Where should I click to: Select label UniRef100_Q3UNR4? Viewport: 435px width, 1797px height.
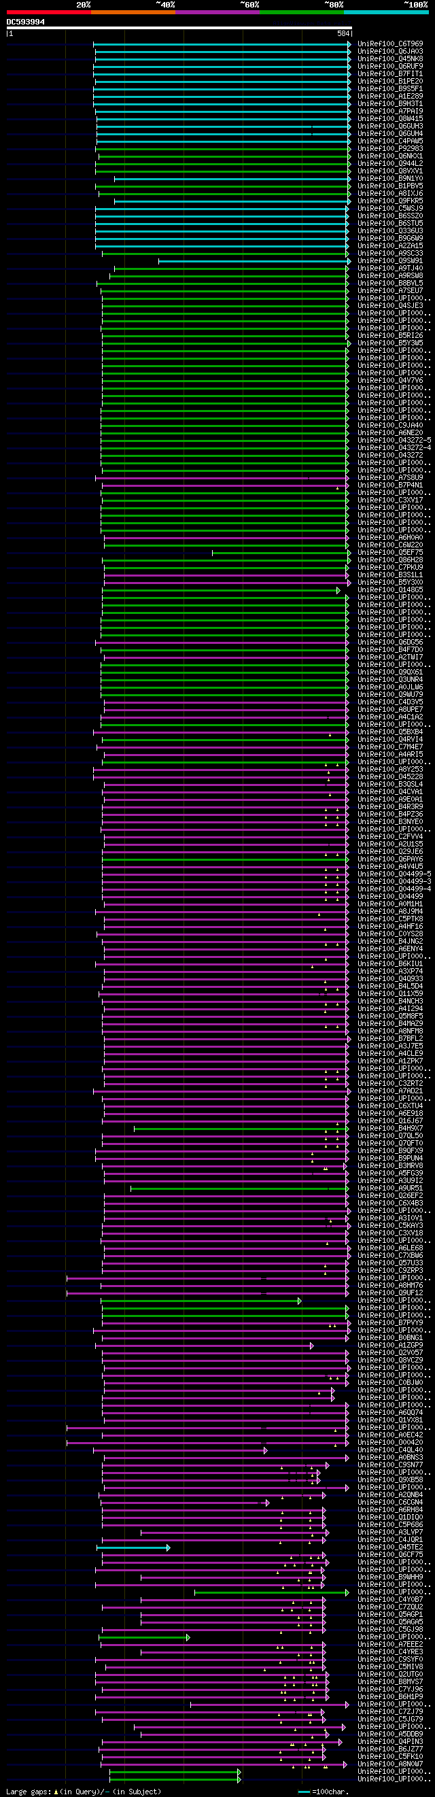coord(390,679)
